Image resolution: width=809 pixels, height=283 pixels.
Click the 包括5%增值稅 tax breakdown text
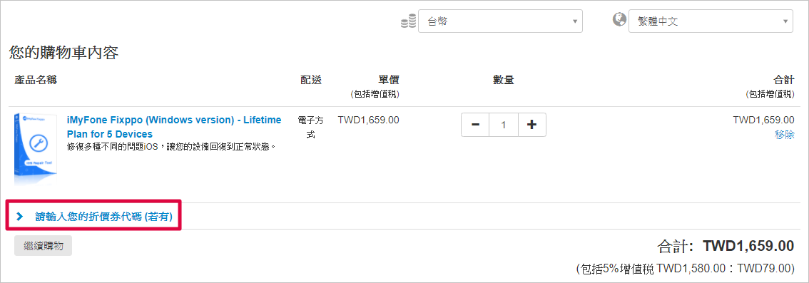click(x=685, y=269)
